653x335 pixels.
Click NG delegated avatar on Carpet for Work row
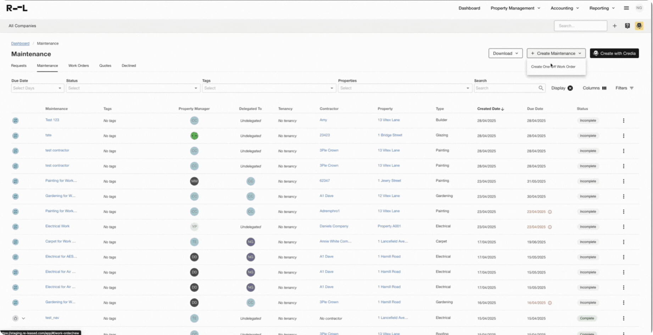pyautogui.click(x=251, y=242)
